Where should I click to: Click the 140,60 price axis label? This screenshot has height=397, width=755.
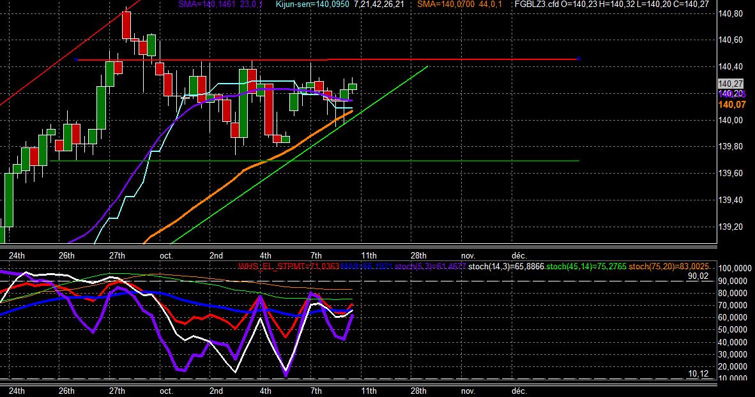[x=730, y=40]
